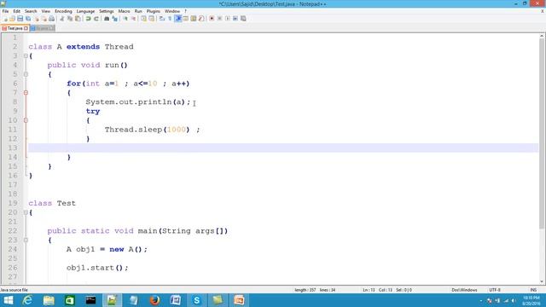
Task: Switch to the second inactive document tab
Action: (42, 28)
